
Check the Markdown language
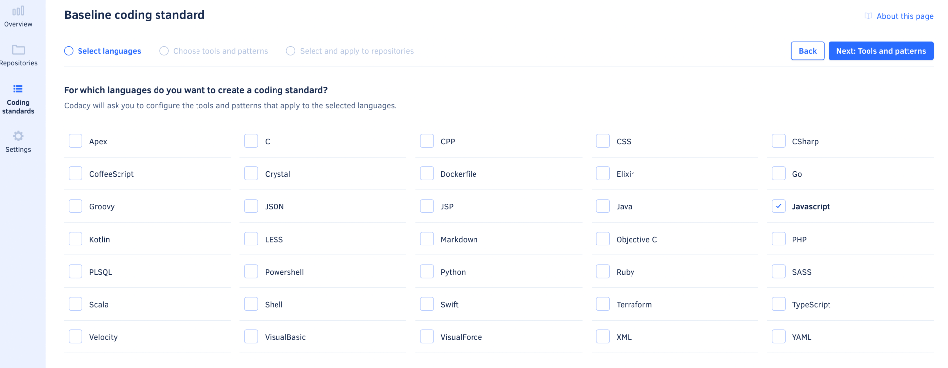[x=427, y=239]
